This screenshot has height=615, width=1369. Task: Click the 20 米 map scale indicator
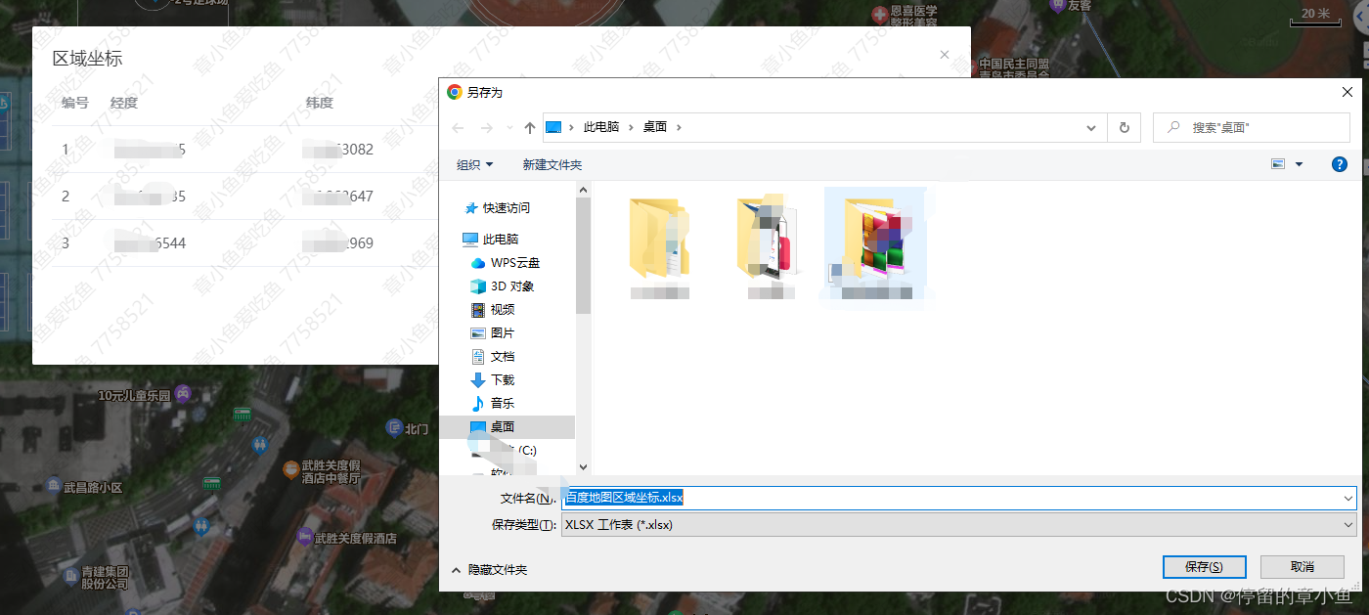click(x=1315, y=18)
